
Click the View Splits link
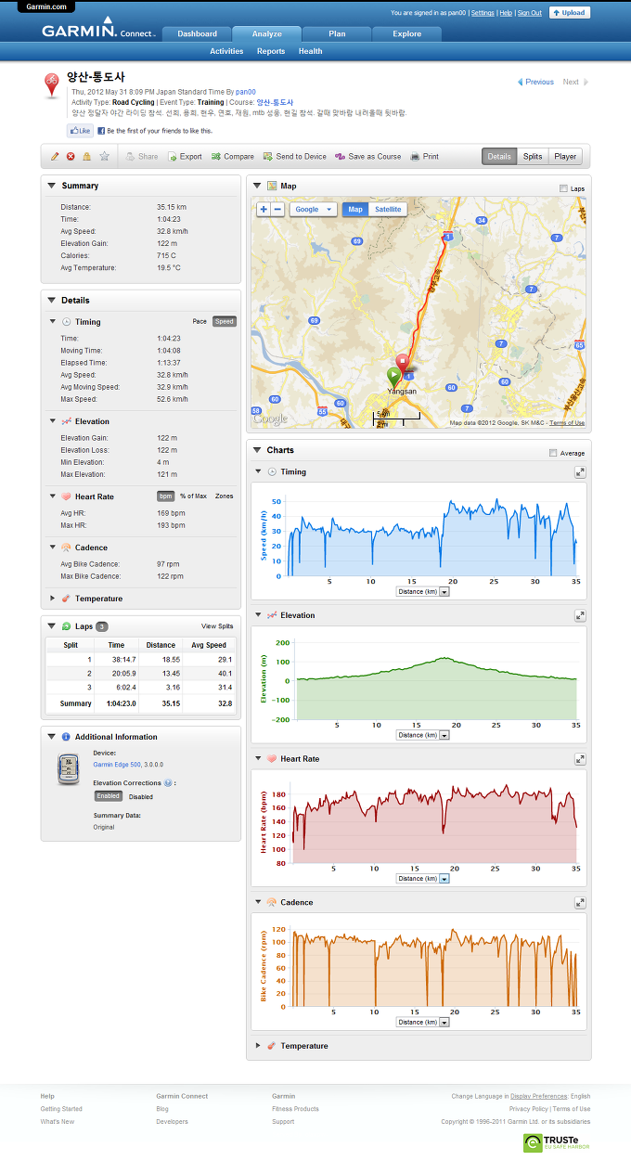click(217, 626)
